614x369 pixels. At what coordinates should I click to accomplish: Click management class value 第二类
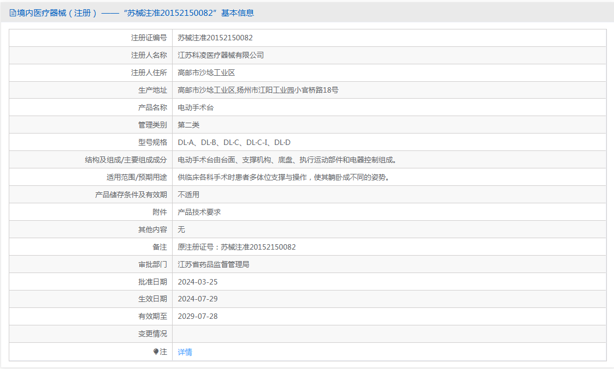(x=188, y=125)
